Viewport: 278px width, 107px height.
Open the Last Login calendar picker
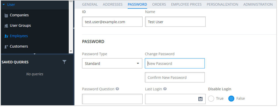pyautogui.click(x=200, y=99)
